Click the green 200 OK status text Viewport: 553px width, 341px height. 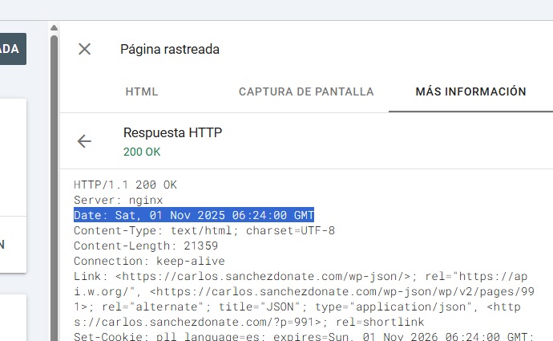tap(142, 152)
